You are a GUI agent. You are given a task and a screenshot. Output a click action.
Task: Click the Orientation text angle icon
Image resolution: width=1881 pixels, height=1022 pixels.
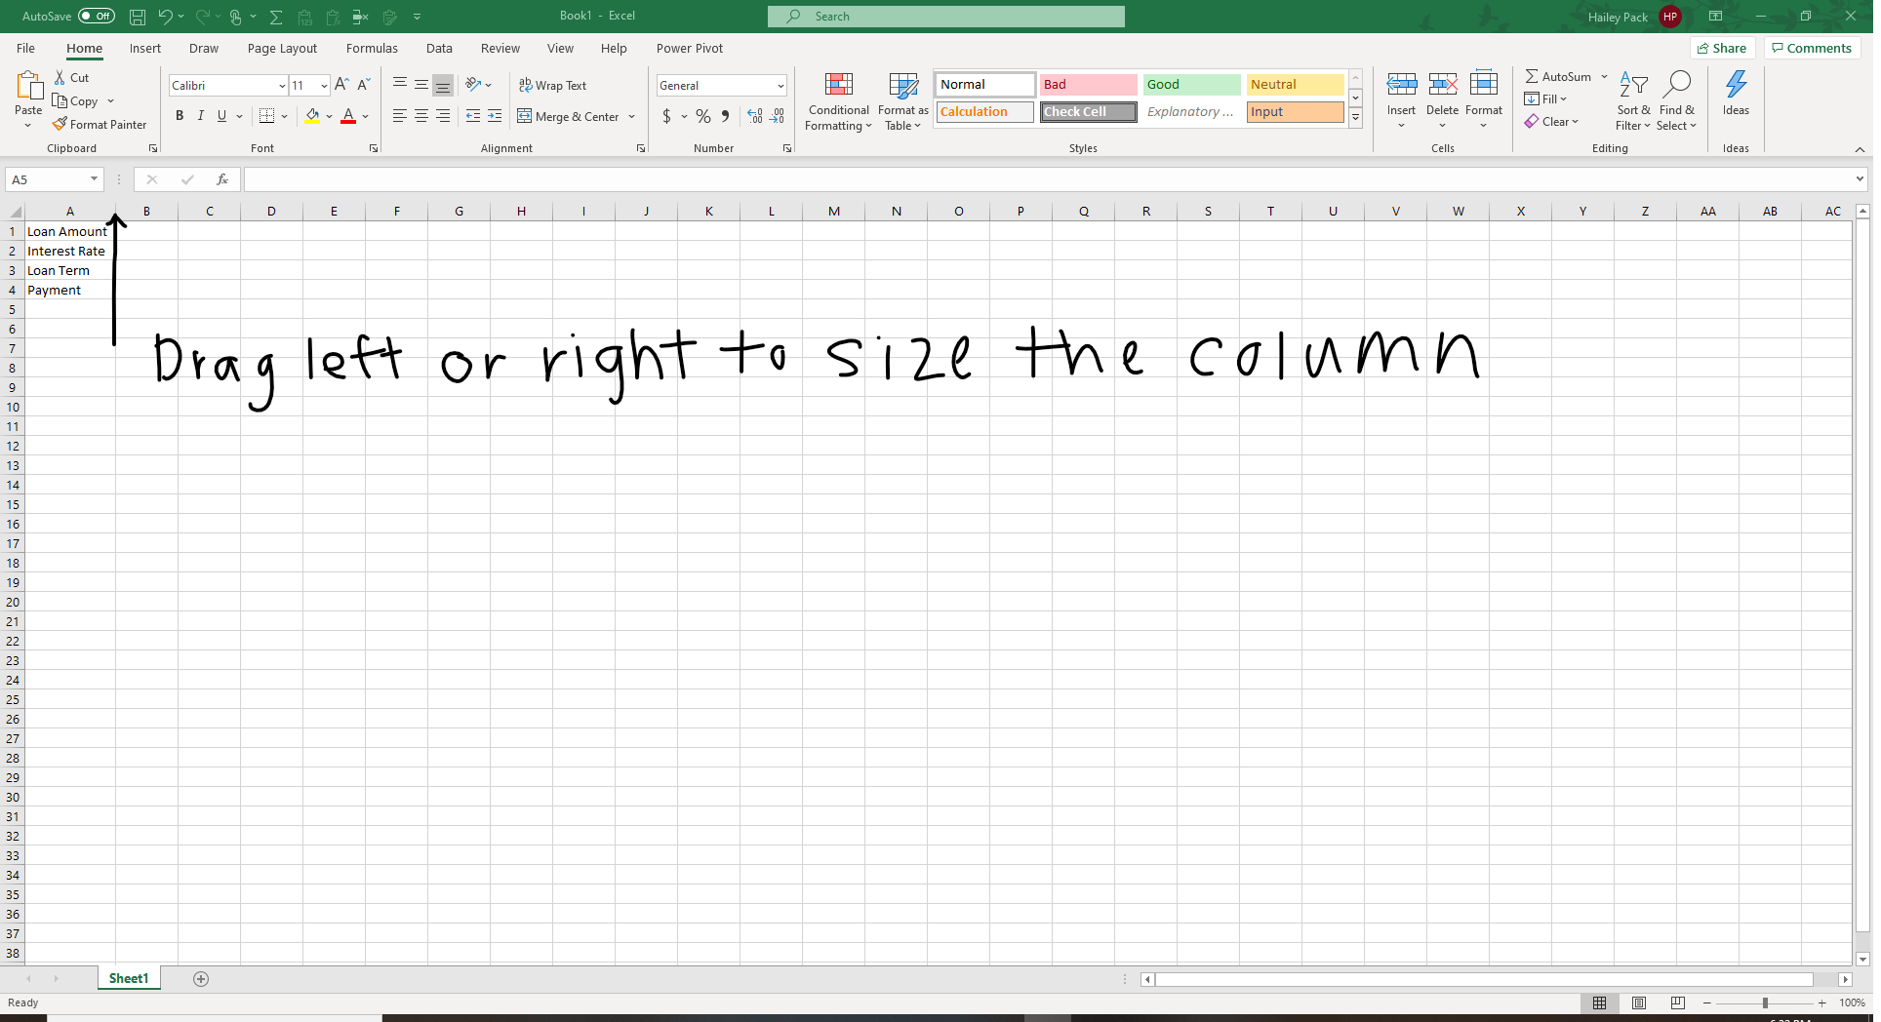pos(473,85)
